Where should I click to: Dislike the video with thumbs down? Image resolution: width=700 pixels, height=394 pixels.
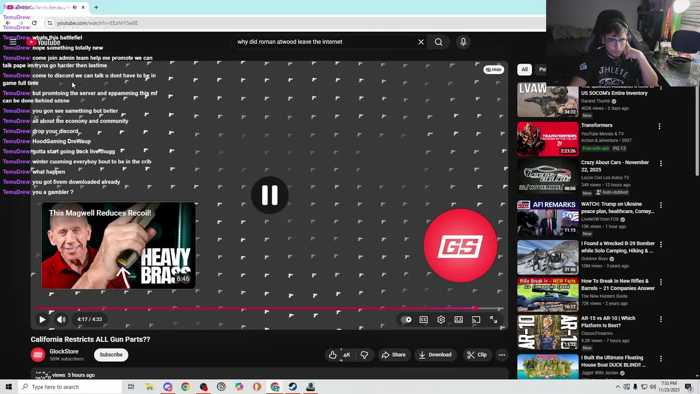364,355
